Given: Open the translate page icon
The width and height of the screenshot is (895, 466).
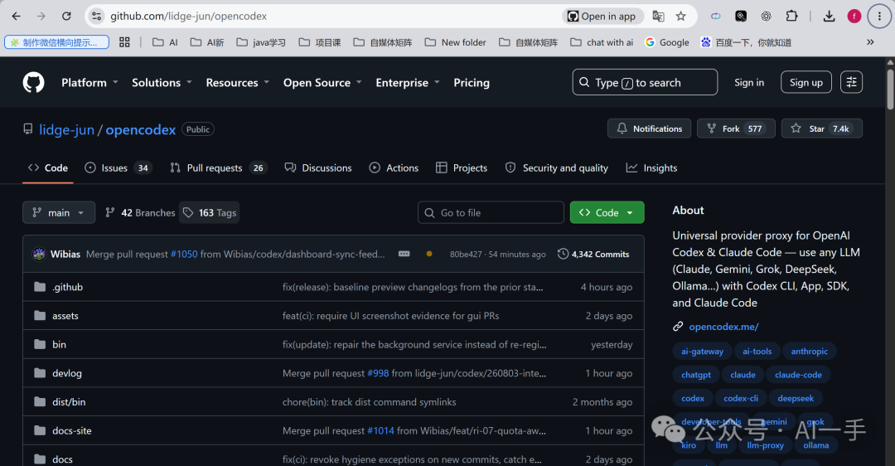Looking at the screenshot, I should (658, 16).
